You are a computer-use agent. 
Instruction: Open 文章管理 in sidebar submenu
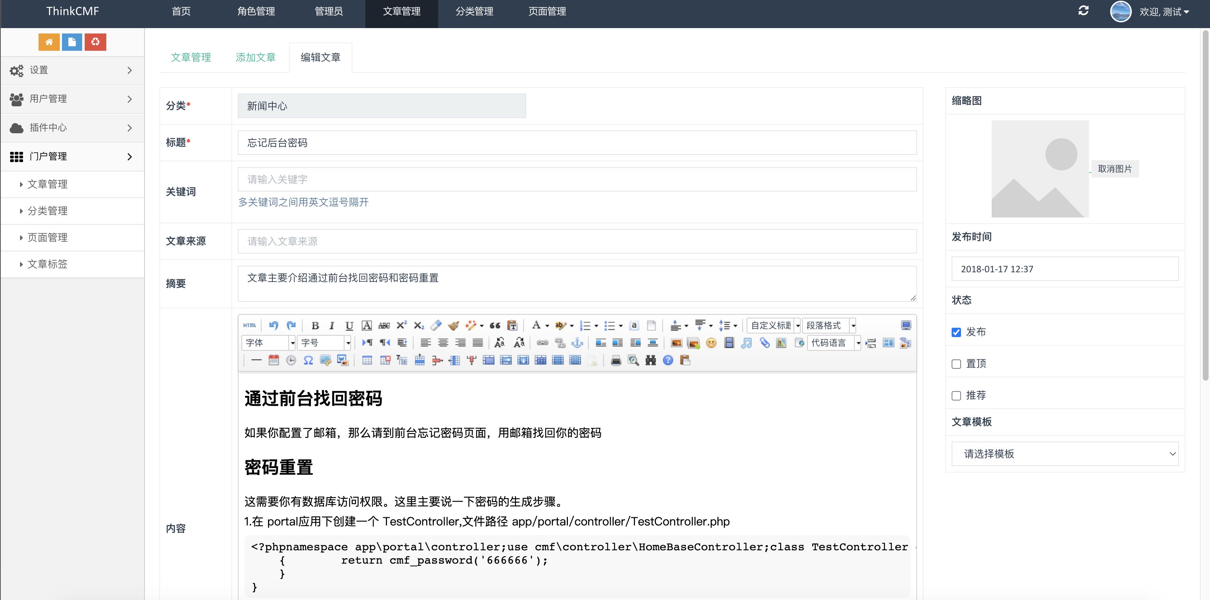[72, 184]
